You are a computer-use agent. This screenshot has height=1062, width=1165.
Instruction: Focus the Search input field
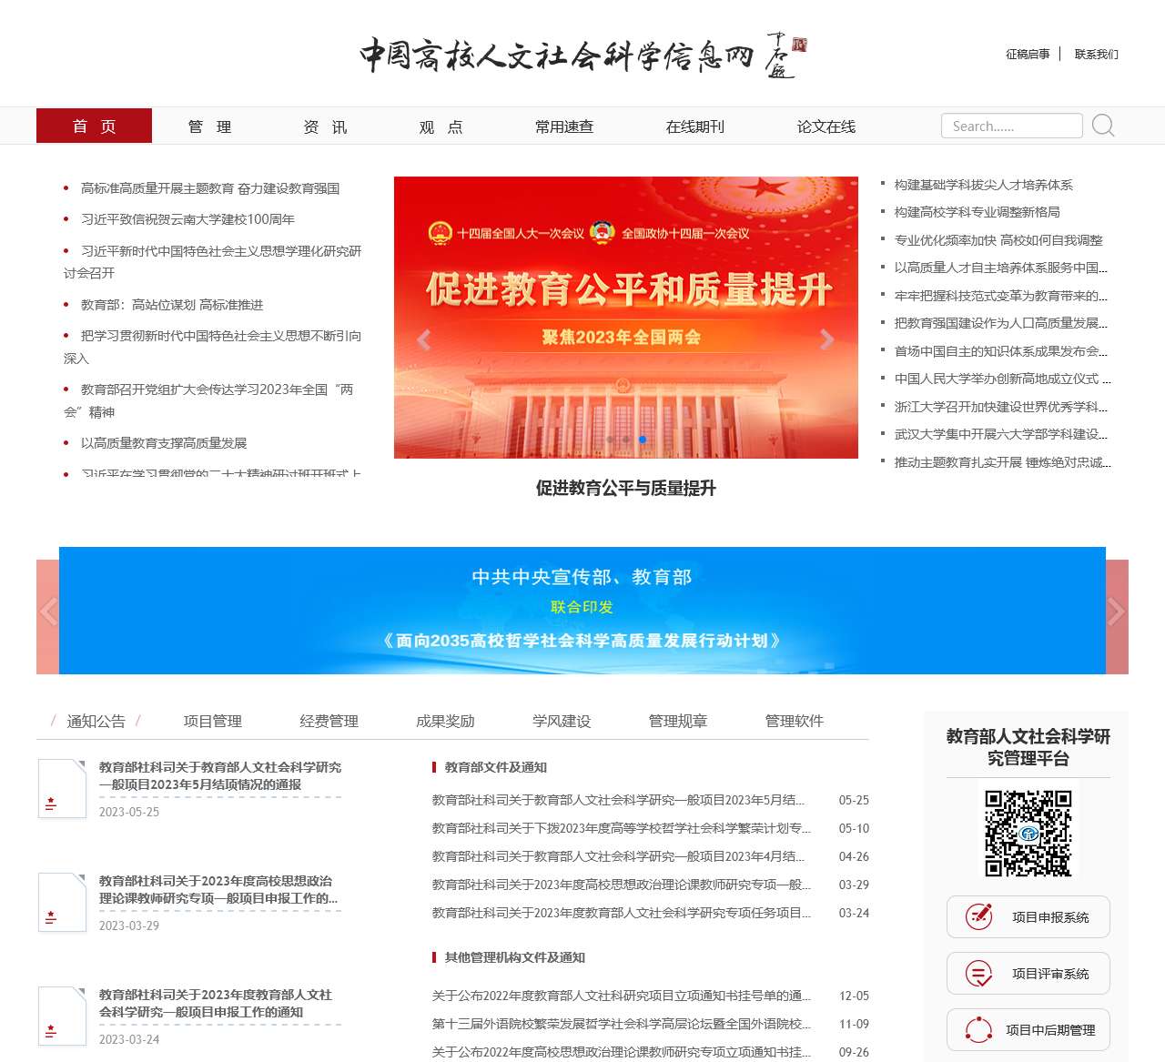point(1012,126)
